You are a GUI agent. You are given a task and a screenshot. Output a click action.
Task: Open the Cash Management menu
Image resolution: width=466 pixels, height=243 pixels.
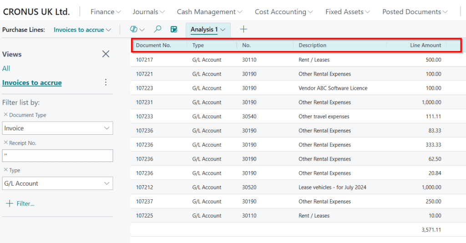click(209, 12)
